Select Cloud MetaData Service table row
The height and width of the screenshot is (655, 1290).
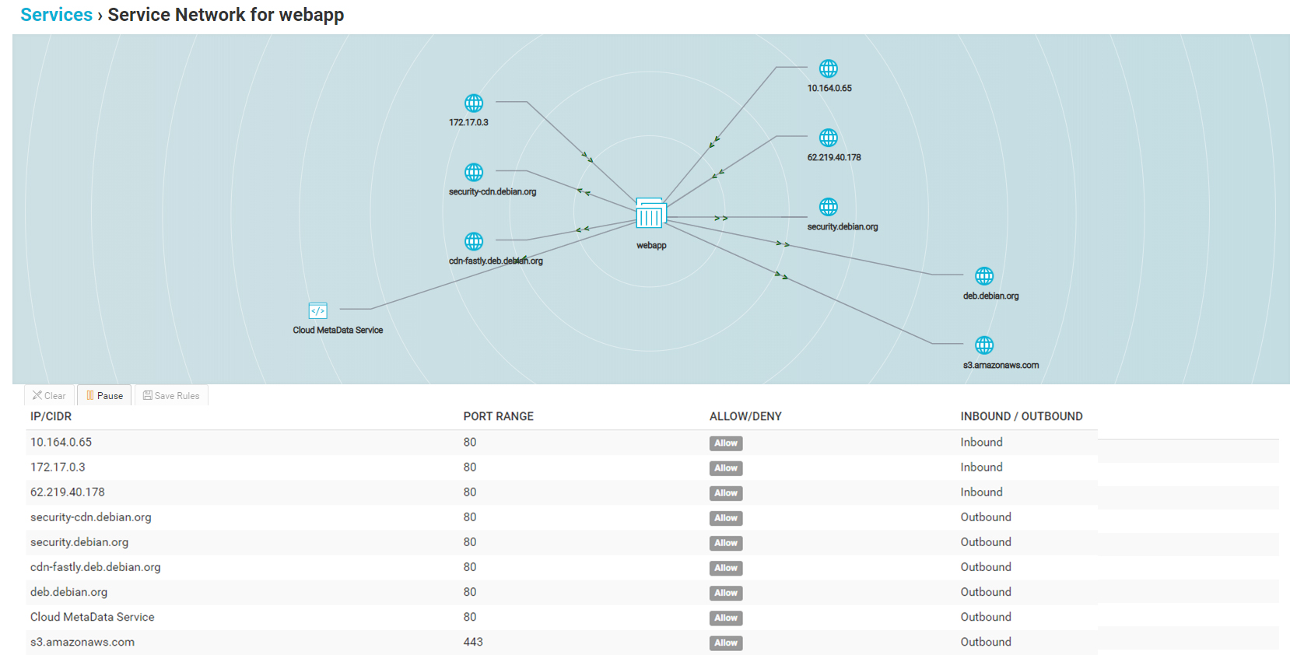tap(562, 617)
